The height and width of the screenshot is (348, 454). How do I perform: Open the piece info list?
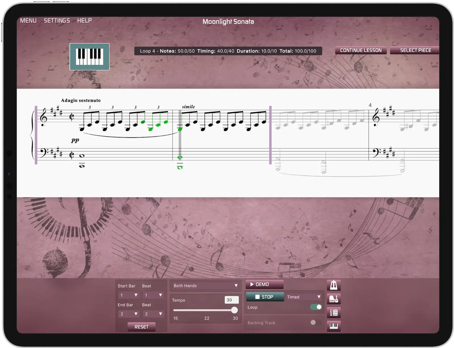pyautogui.click(x=334, y=313)
